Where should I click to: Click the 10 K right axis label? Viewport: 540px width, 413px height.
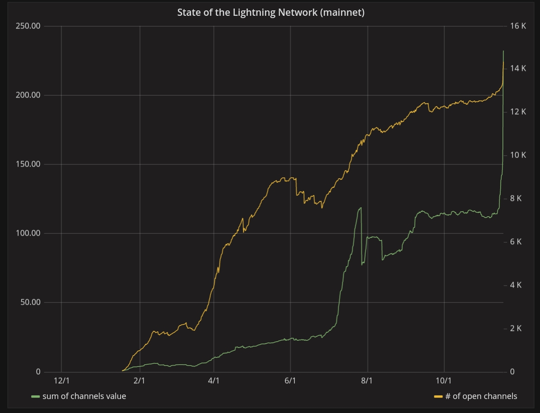[x=518, y=155]
